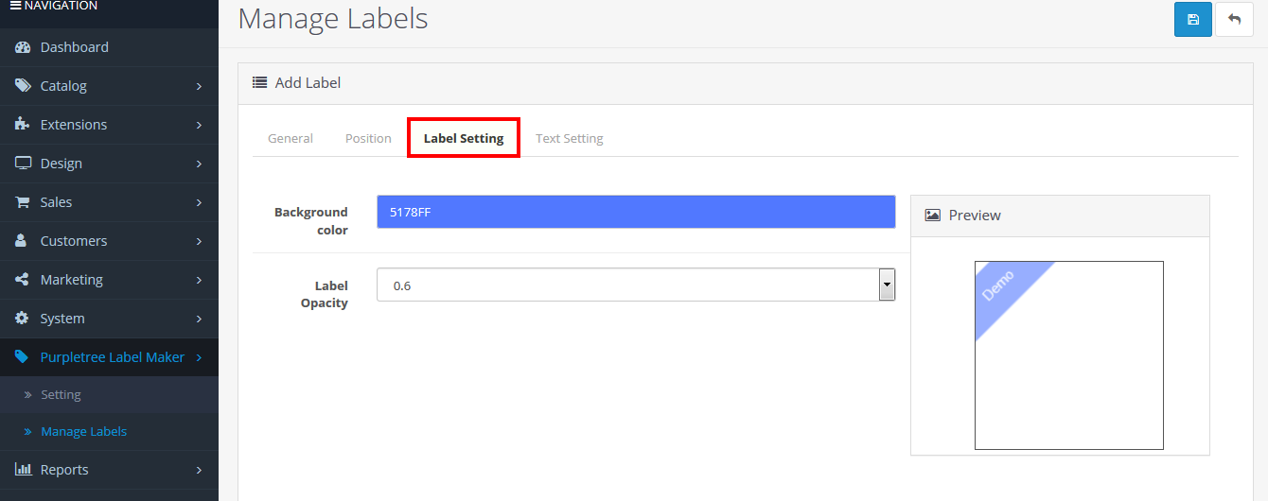Click the blue save floppy-disk icon
This screenshot has width=1268, height=501.
point(1193,20)
